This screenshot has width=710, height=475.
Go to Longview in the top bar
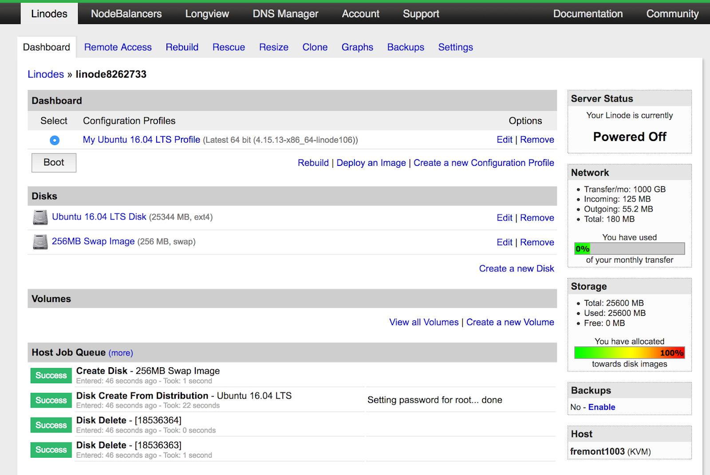pyautogui.click(x=207, y=14)
